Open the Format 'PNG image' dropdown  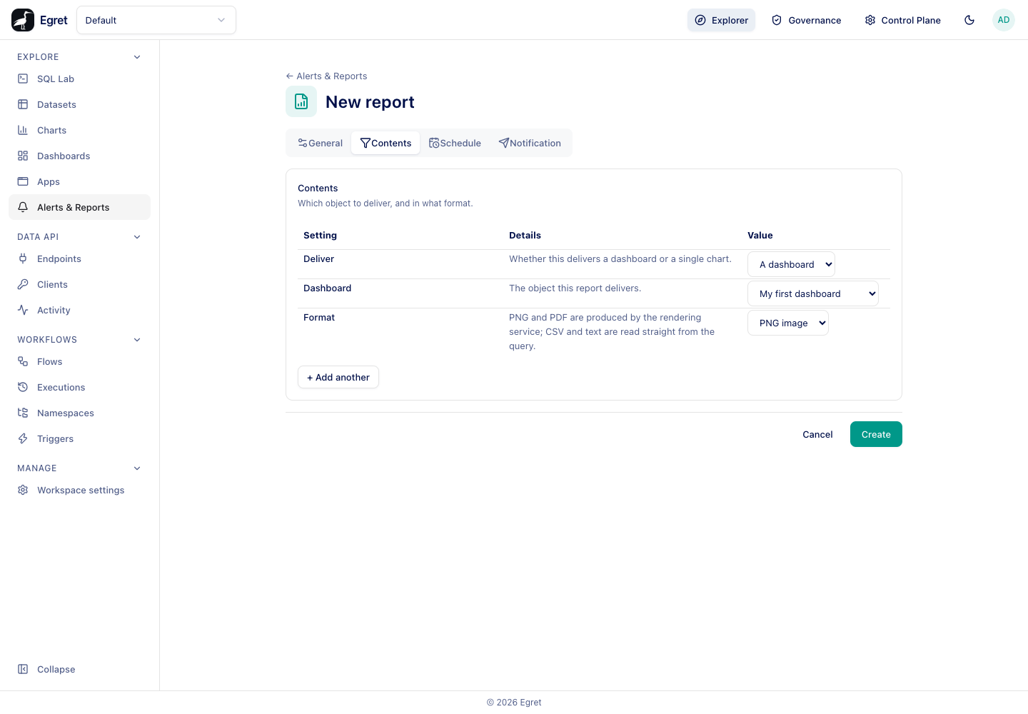[x=788, y=323]
